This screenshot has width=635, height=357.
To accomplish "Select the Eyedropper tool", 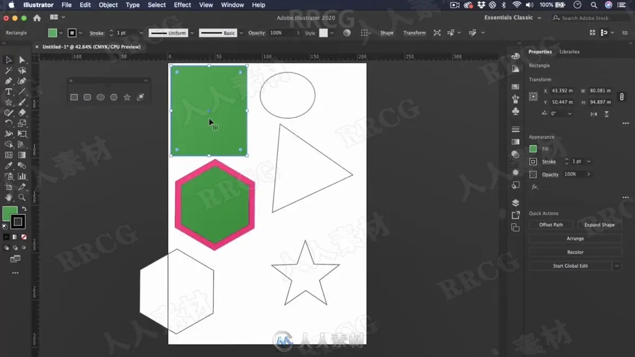I will 8,166.
